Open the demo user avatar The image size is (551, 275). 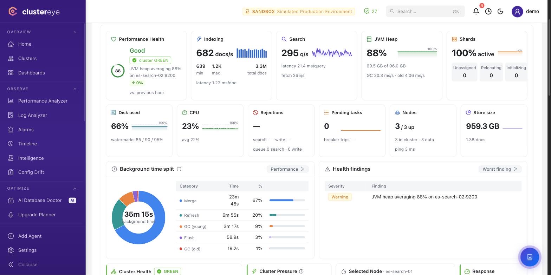pos(517,11)
